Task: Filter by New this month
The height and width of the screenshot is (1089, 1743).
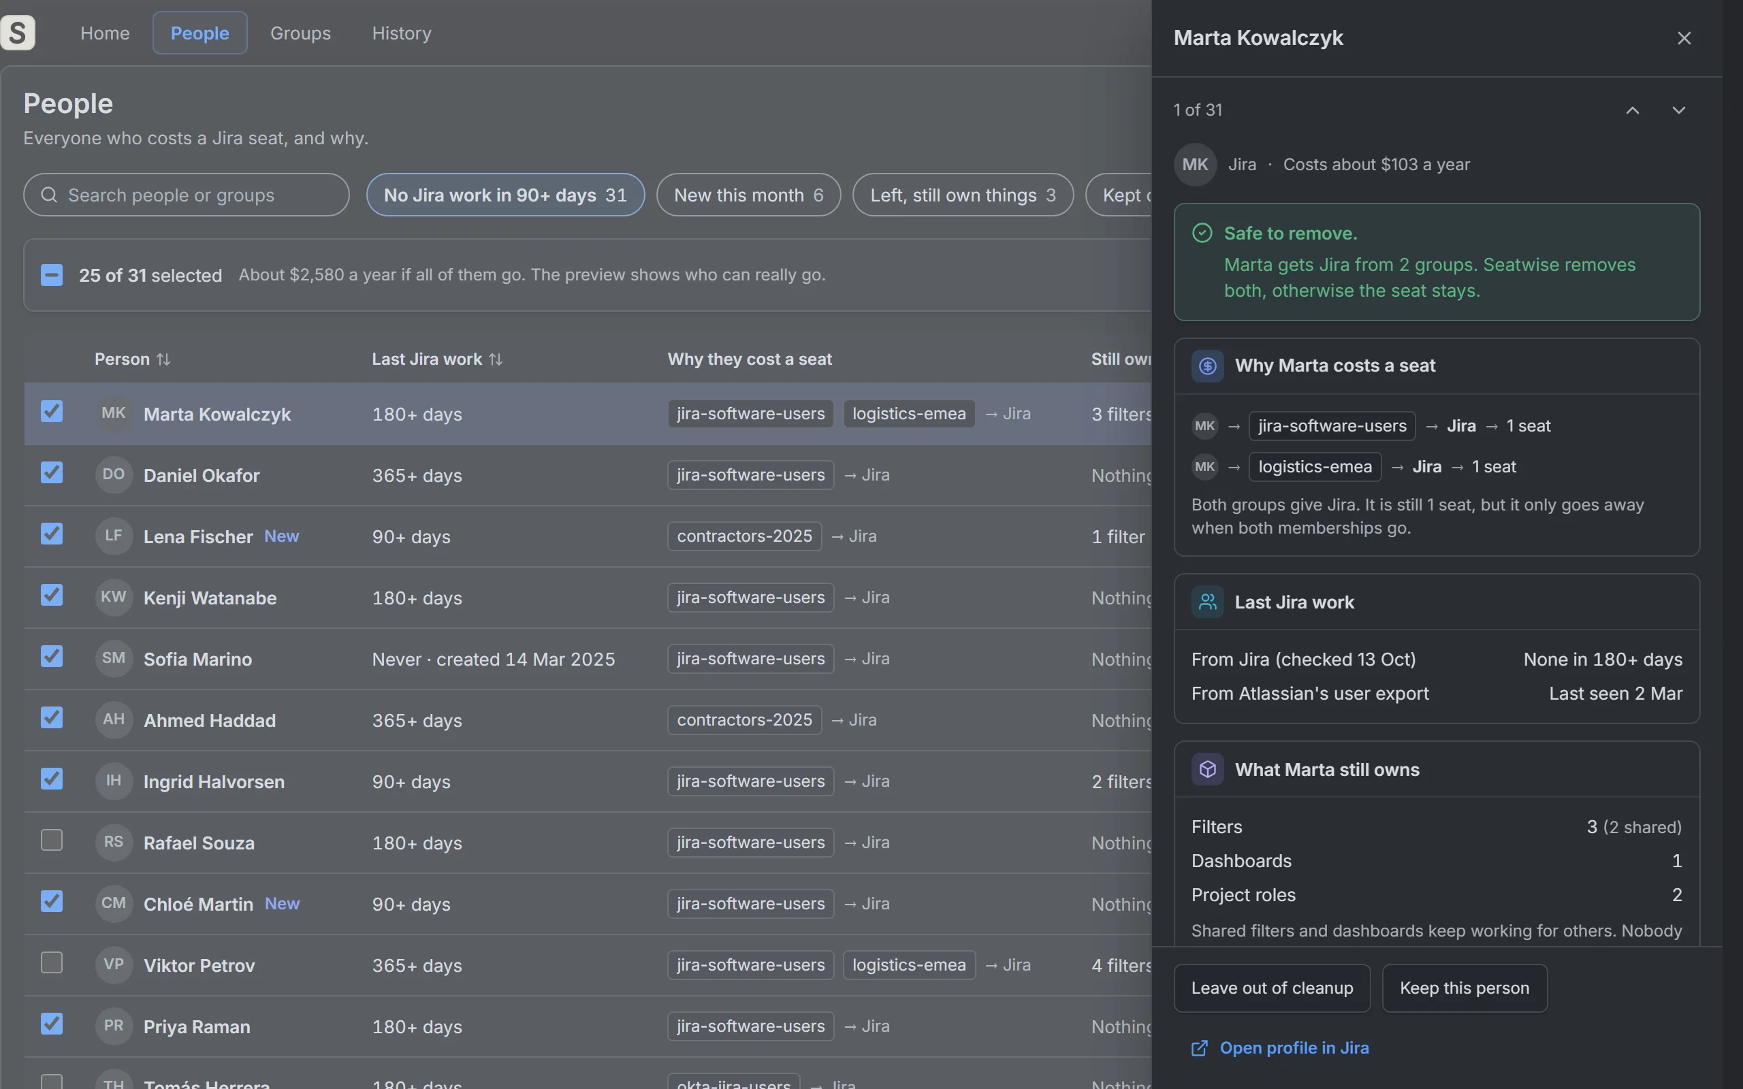Action: click(748, 195)
